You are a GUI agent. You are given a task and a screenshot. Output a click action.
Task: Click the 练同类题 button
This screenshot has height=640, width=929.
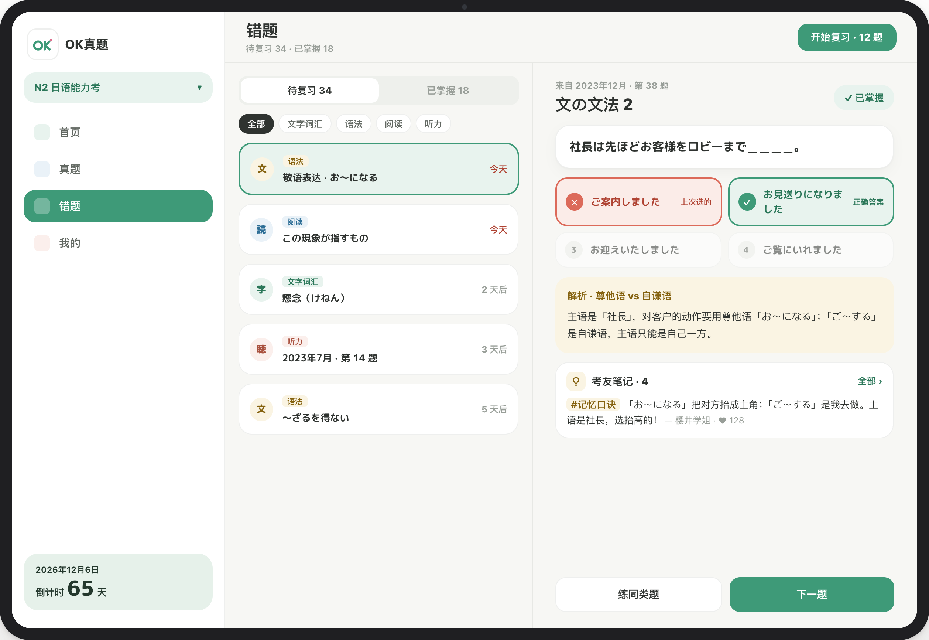click(638, 594)
